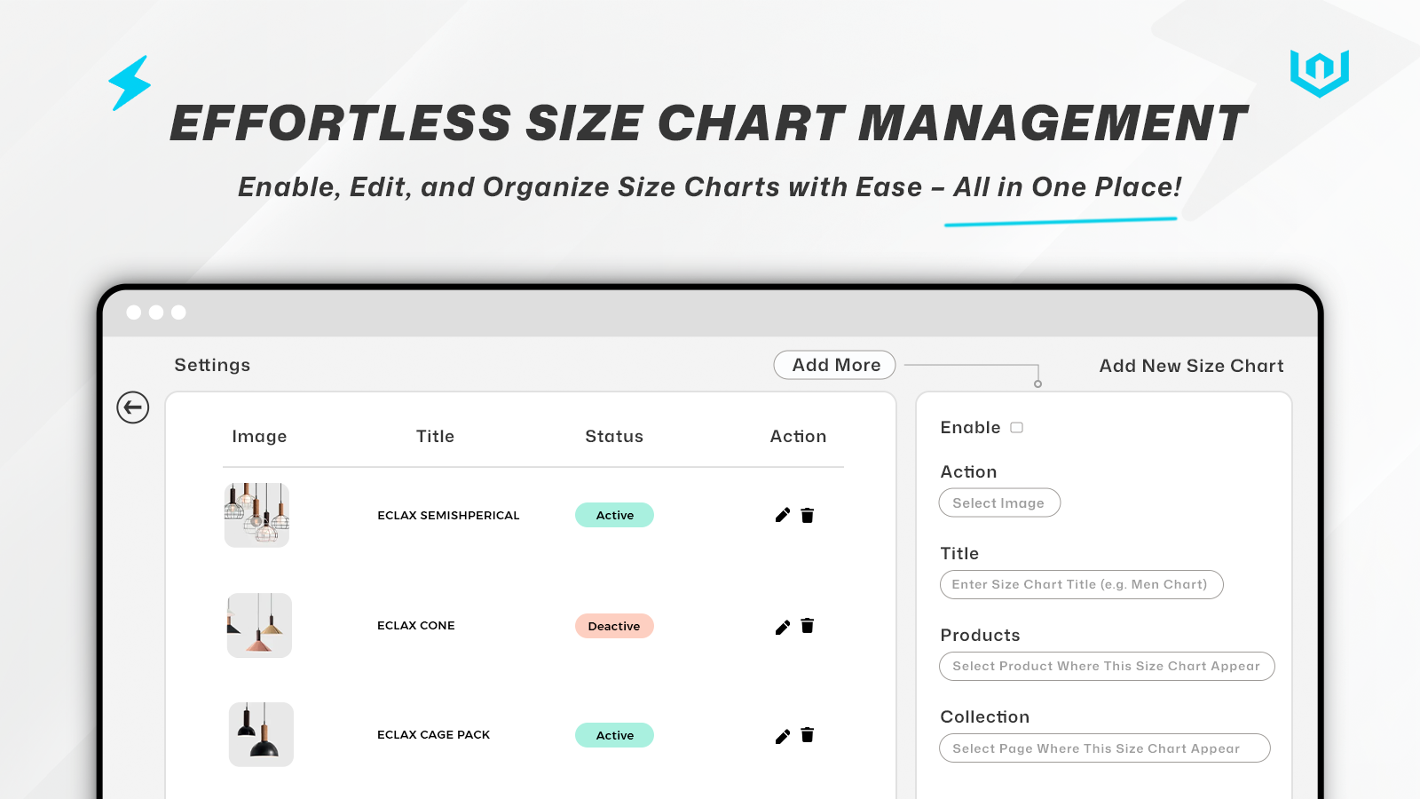Toggle Active status on ECLAX SEMISHPERICAL

coord(614,515)
